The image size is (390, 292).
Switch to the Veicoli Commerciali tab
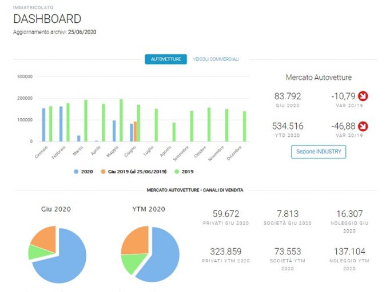tap(216, 59)
